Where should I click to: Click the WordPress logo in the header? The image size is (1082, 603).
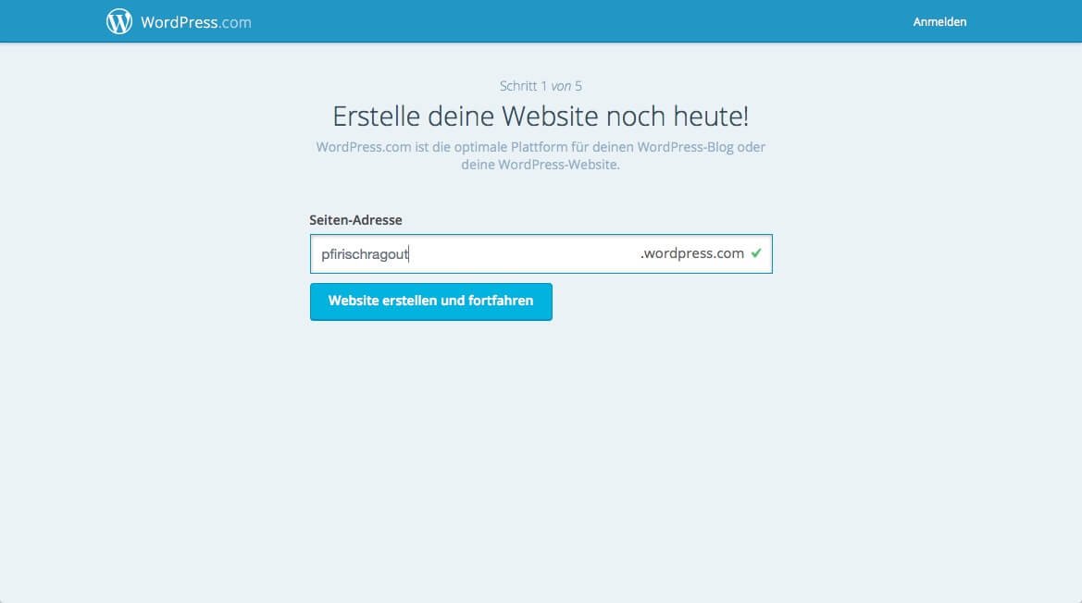(118, 19)
